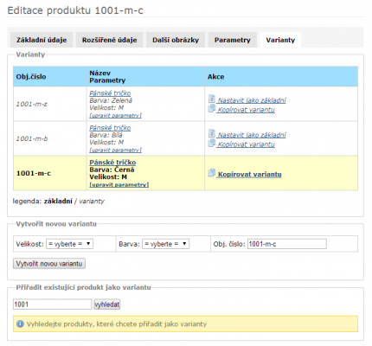
Task: Click the Barva: Bílá text
Action: tap(106, 135)
